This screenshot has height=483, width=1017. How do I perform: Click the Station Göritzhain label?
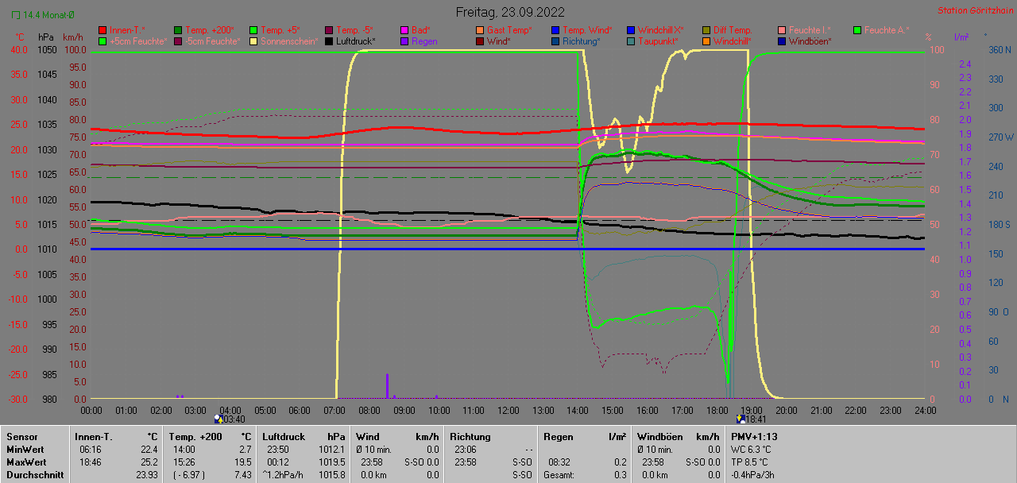pos(974,11)
